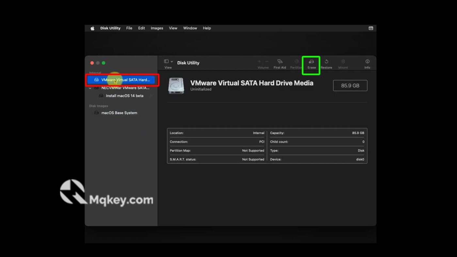Click the Partition Map label
Image resolution: width=457 pixels, height=257 pixels.
click(x=180, y=151)
